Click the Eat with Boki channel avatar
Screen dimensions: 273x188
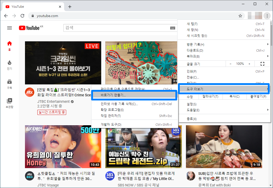[191, 176]
